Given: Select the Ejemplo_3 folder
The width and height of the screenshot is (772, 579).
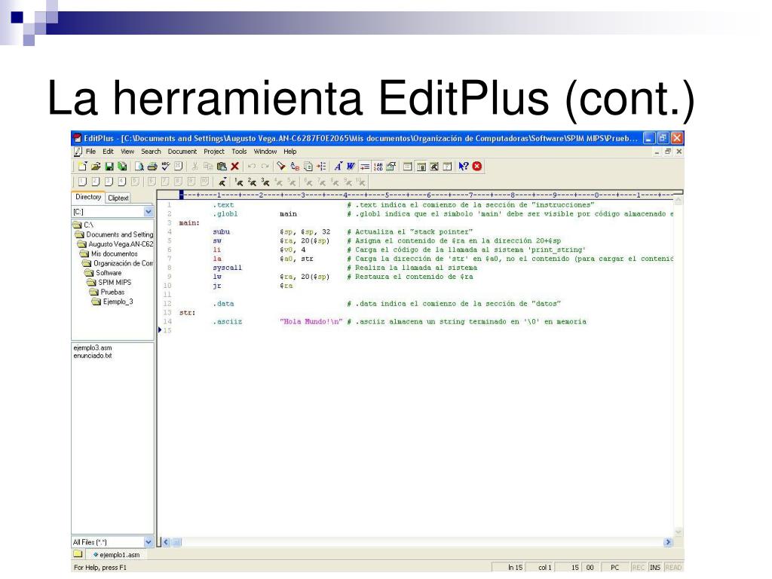Looking at the screenshot, I should click(112, 302).
